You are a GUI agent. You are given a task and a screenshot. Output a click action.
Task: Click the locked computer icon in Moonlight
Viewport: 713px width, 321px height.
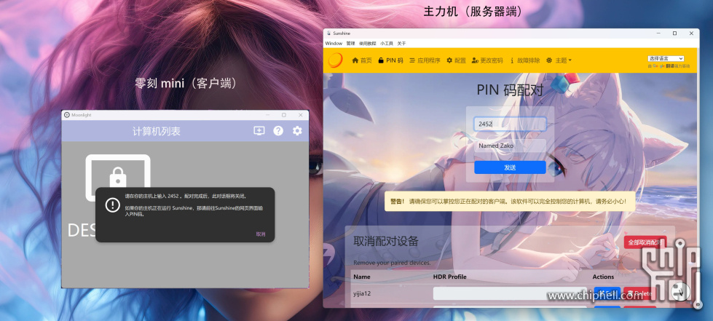pyautogui.click(x=118, y=178)
